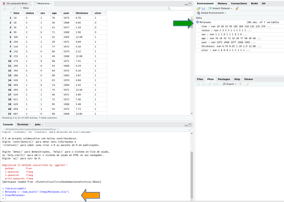Viewport: 284px width, 202px height.
Task: Clear console with broom icon
Action: click(x=190, y=129)
